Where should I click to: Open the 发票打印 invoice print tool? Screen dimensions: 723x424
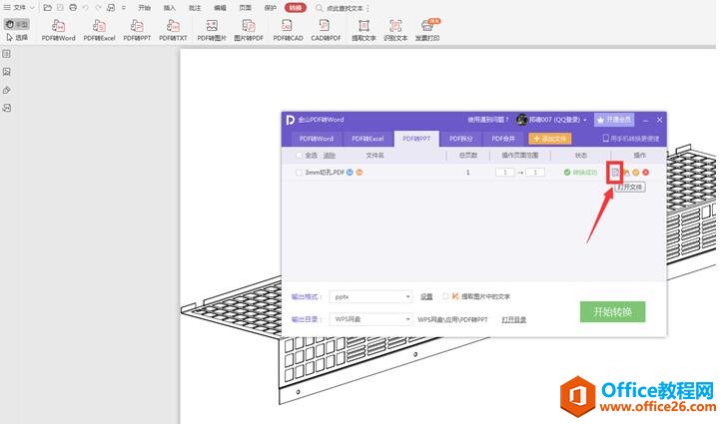click(427, 30)
